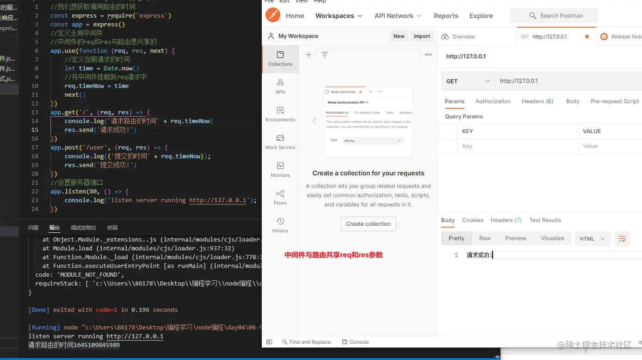Switch response view to Raw
This screenshot has width=642, height=360.
[485, 238]
